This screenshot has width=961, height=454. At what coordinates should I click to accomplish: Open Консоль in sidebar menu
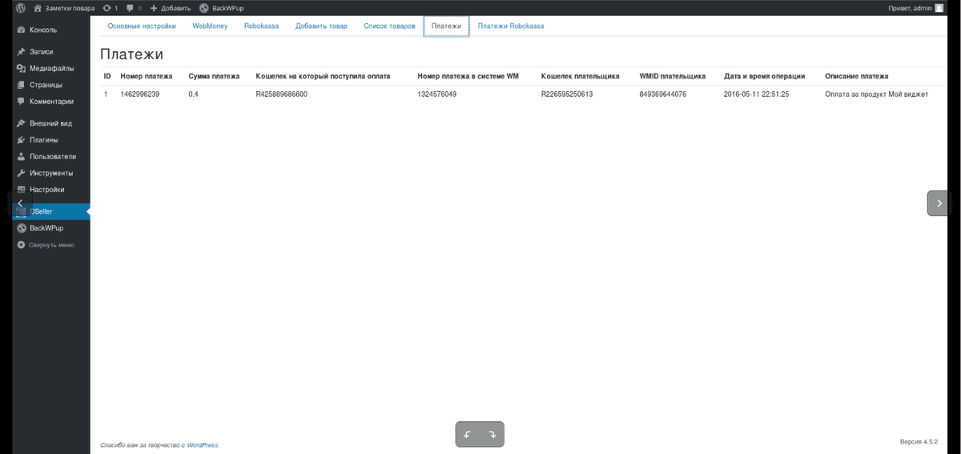[x=43, y=30]
